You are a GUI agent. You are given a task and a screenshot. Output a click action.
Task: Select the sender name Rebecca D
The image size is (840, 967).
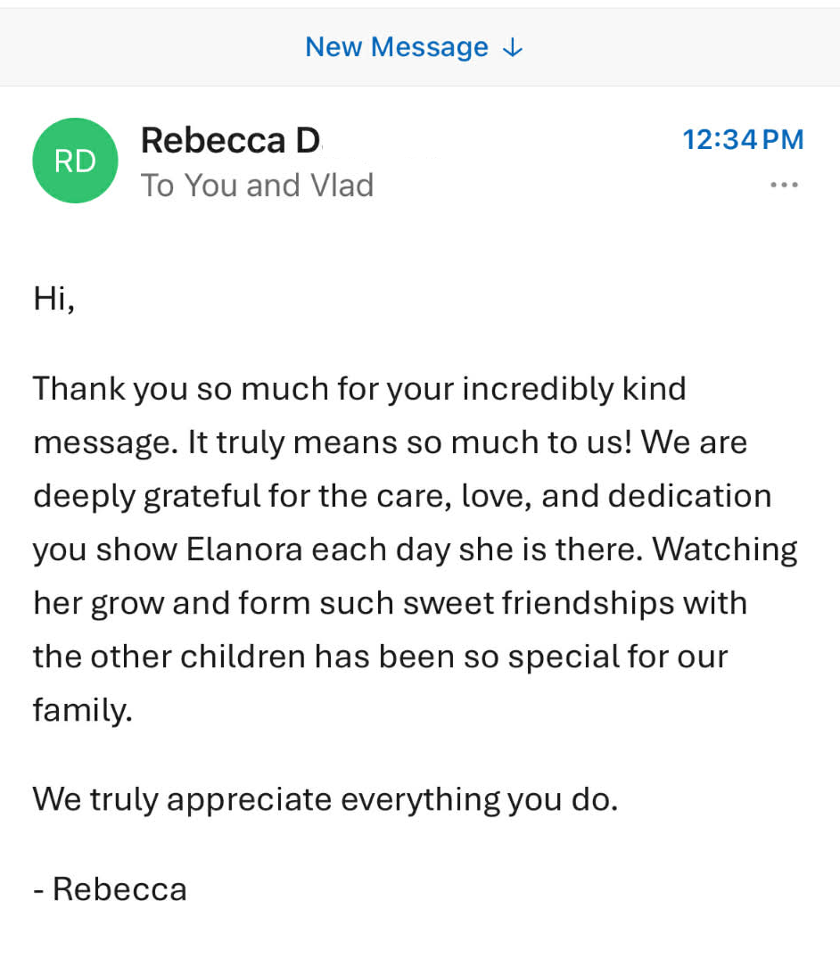pos(230,139)
